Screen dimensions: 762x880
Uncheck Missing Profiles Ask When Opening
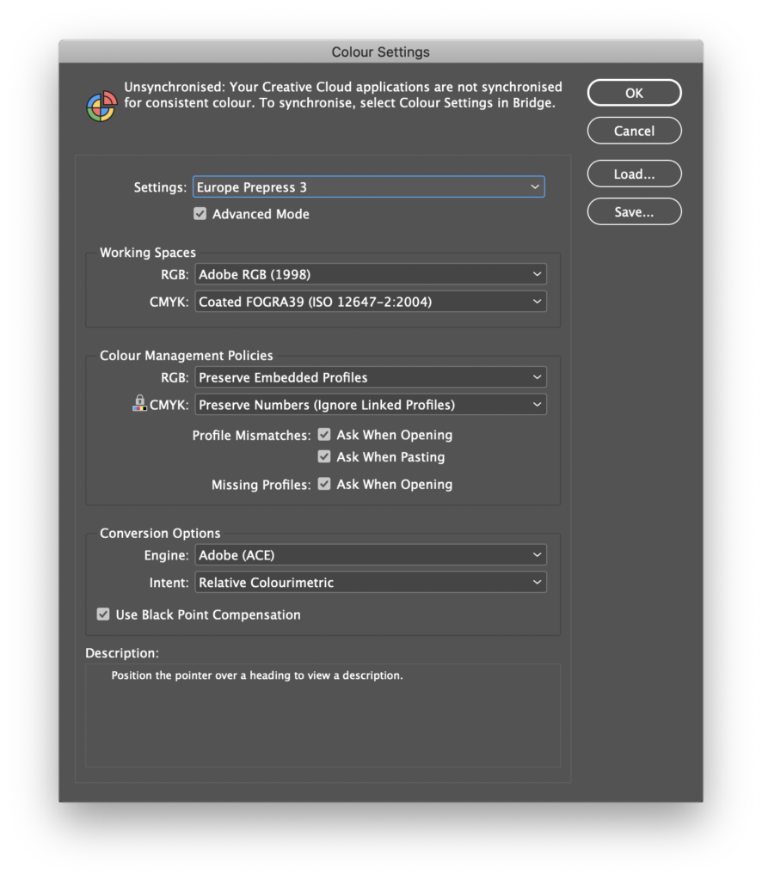pos(324,484)
